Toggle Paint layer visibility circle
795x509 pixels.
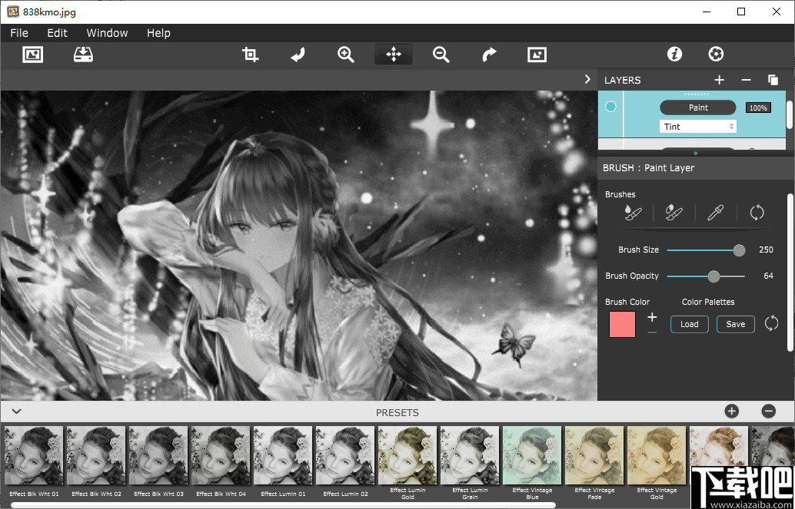click(611, 107)
